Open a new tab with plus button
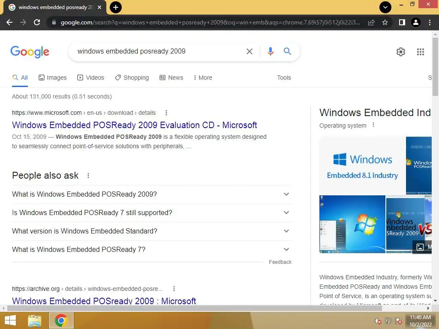This screenshot has width=439, height=329. (x=116, y=7)
